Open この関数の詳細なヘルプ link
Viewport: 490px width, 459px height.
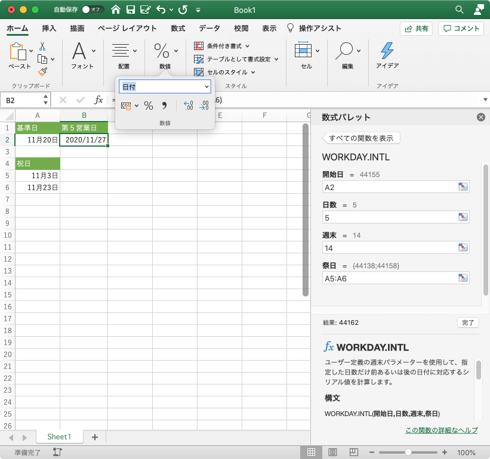click(442, 430)
